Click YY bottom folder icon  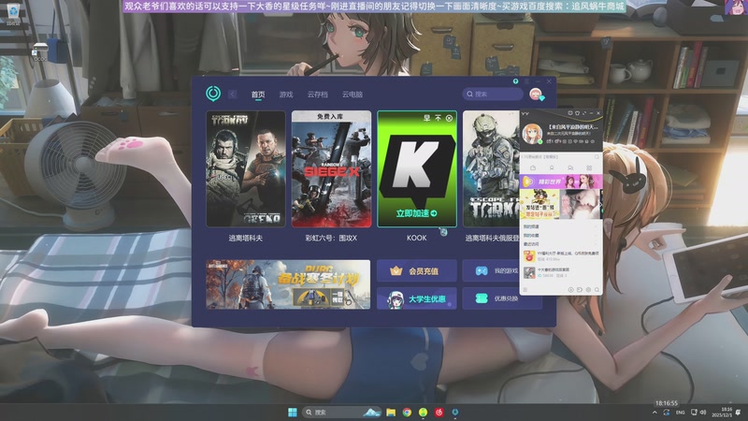pos(579,290)
